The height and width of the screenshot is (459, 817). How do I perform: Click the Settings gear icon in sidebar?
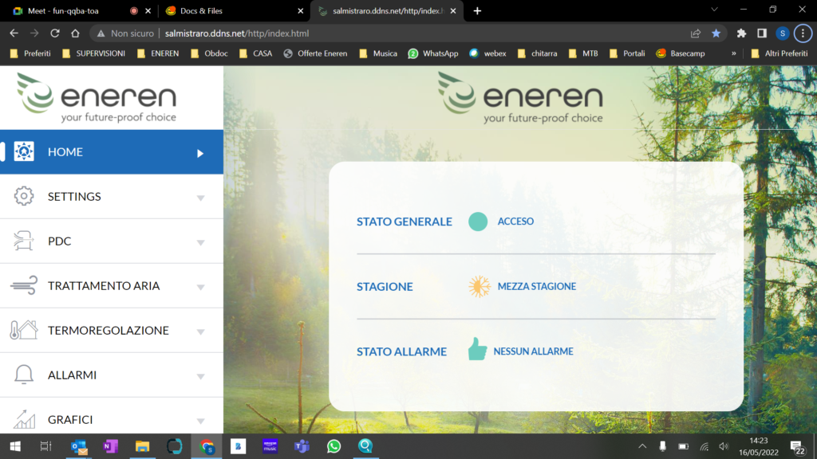pos(24,197)
